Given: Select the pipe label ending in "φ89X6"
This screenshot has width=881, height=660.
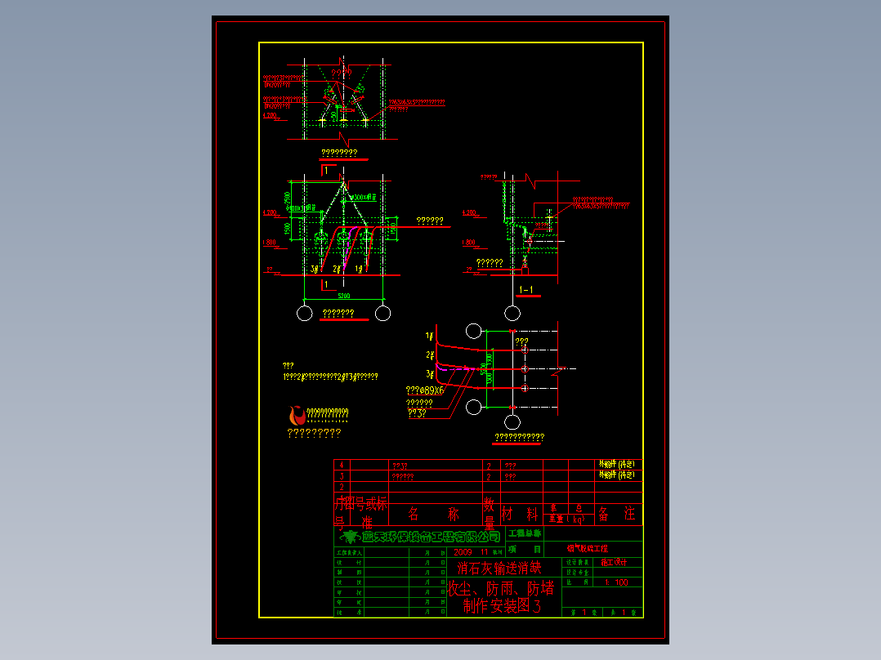Looking at the screenshot, I should (425, 390).
